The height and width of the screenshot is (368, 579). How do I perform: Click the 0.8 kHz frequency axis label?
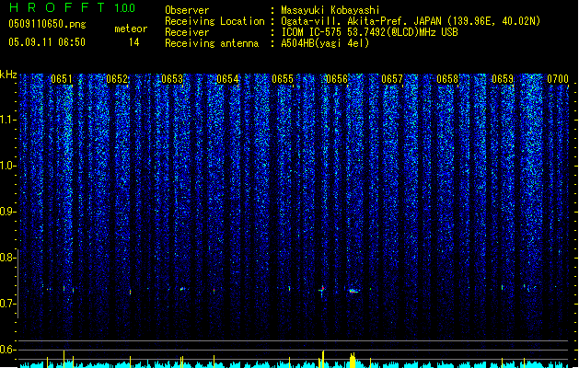(7, 258)
